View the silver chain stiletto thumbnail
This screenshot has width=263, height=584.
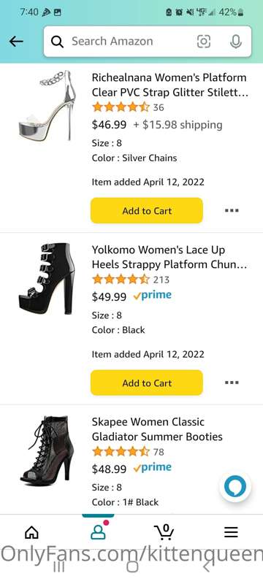click(x=45, y=106)
